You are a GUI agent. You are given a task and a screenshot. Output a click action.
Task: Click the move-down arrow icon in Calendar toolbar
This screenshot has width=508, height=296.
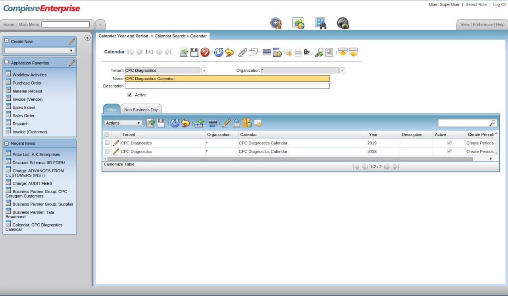(353, 52)
